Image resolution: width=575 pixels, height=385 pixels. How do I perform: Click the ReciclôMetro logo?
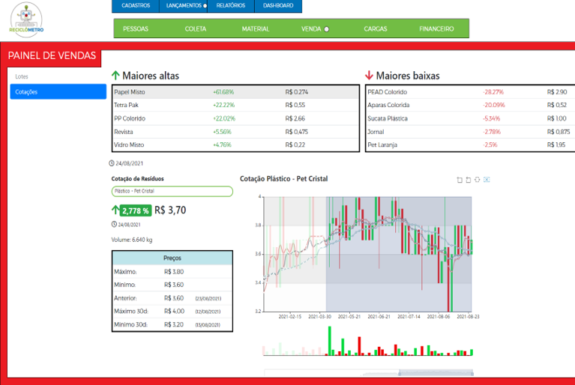tap(26, 19)
